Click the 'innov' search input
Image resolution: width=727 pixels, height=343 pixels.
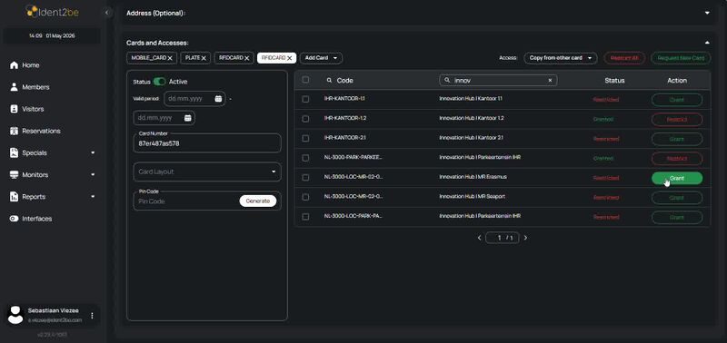pyautogui.click(x=498, y=81)
